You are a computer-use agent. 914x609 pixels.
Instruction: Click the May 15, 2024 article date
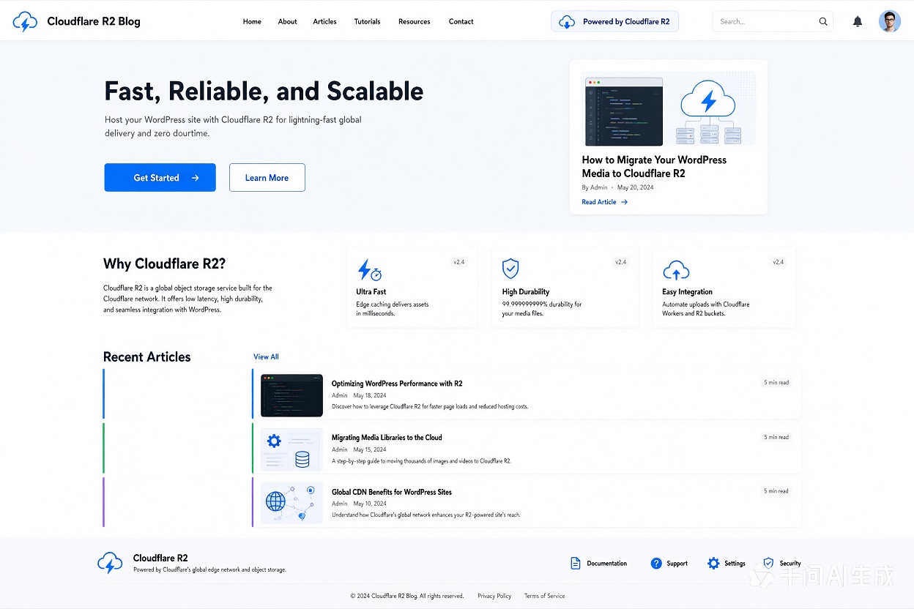point(370,449)
